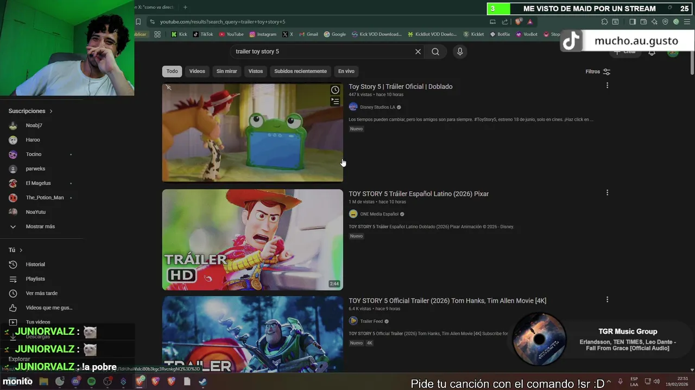Image resolution: width=695 pixels, height=390 pixels.
Task: Add first video to Watch Later clock icon
Action: click(335, 90)
